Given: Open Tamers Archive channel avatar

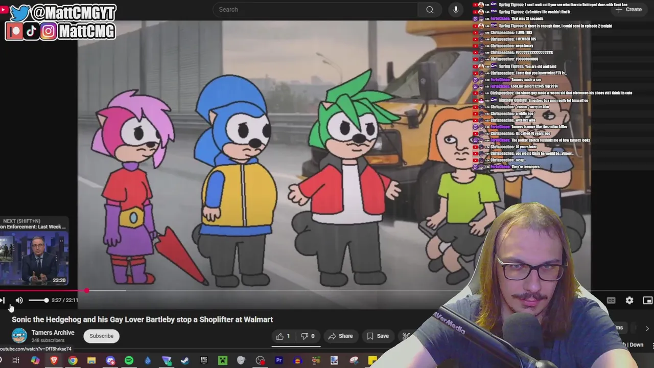Looking at the screenshot, I should pyautogui.click(x=19, y=336).
